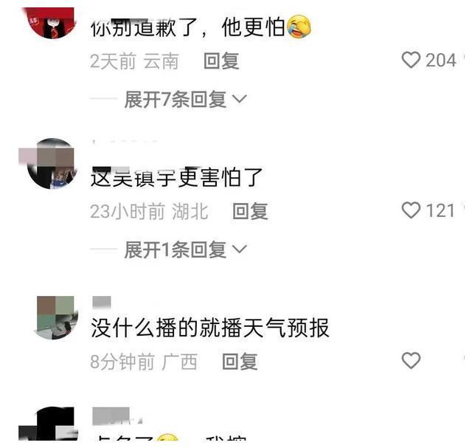The image size is (472, 448).
Task: Open the blurred username above weather comment
Action: [x=102, y=302]
